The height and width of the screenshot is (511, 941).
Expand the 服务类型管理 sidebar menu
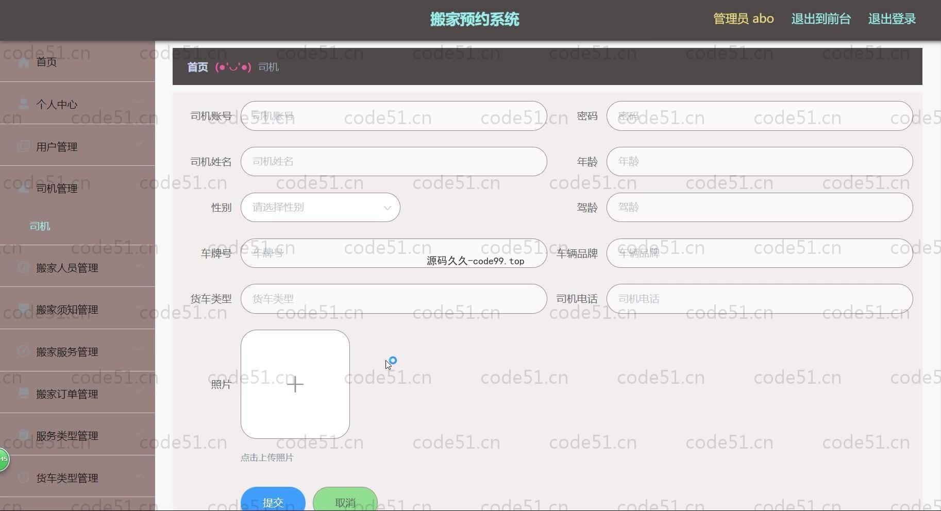pos(77,436)
